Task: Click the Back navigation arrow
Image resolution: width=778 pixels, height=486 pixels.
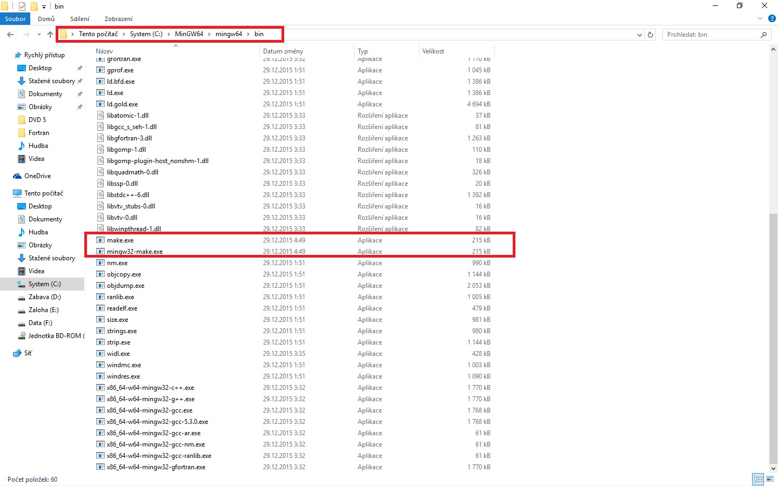Action: (10, 35)
